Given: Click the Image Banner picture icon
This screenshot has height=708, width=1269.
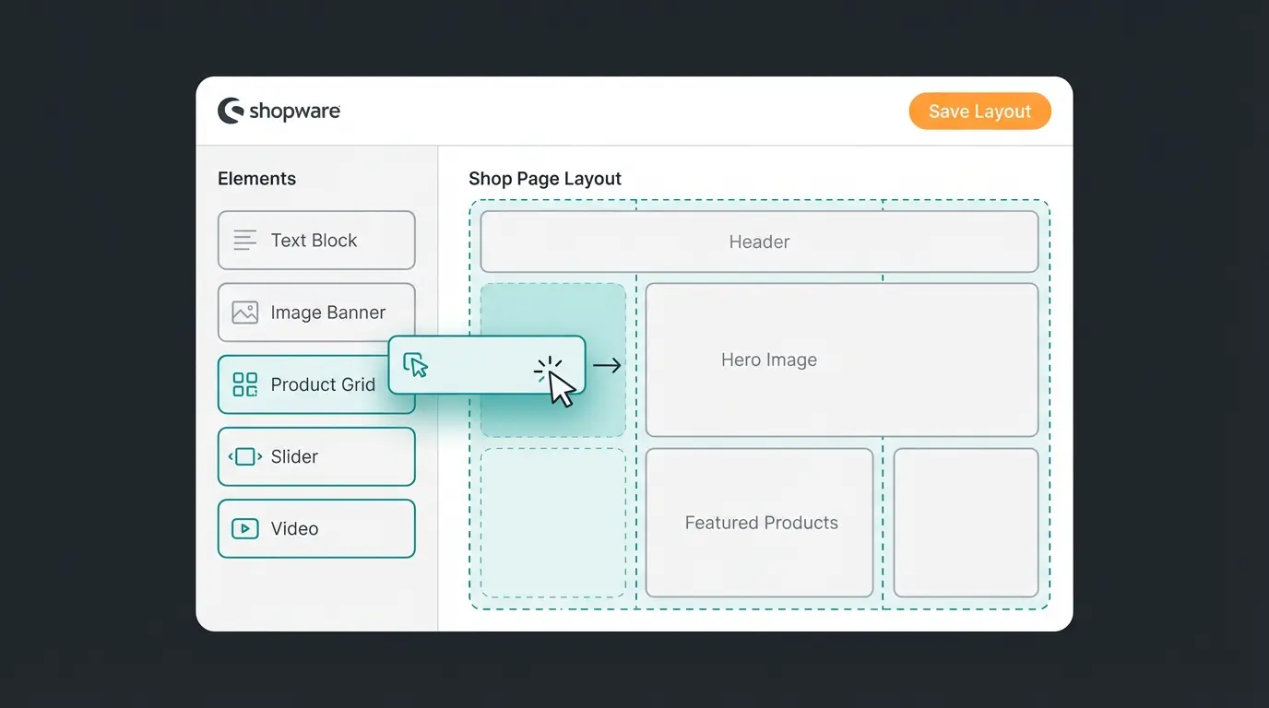Looking at the screenshot, I should pos(243,312).
